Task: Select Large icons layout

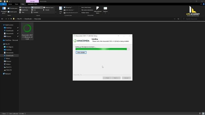Action: click(x=37, y=8)
